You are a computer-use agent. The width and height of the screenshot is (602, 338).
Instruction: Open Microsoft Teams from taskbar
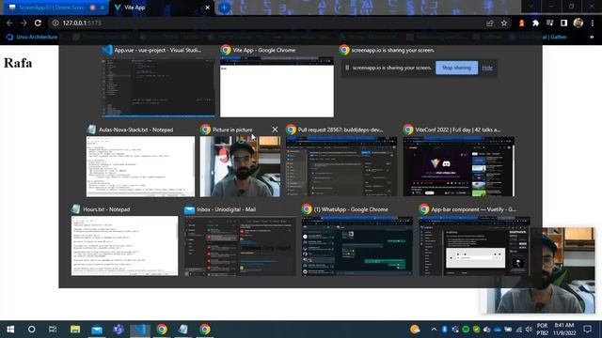pyautogui.click(x=119, y=330)
